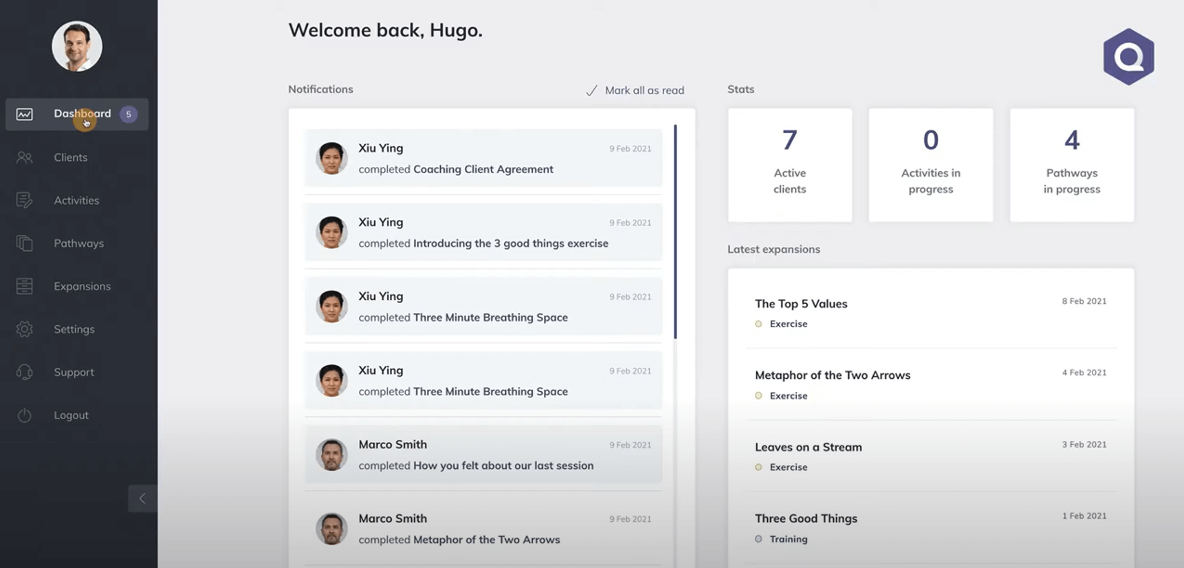Viewport: 1184px width, 568px height.
Task: Open the Three Good Things training expansion
Action: click(x=931, y=528)
